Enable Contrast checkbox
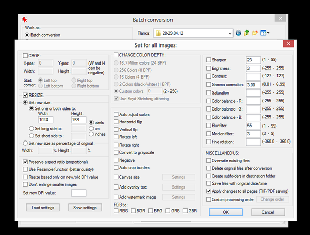 pyautogui.click(x=209, y=76)
